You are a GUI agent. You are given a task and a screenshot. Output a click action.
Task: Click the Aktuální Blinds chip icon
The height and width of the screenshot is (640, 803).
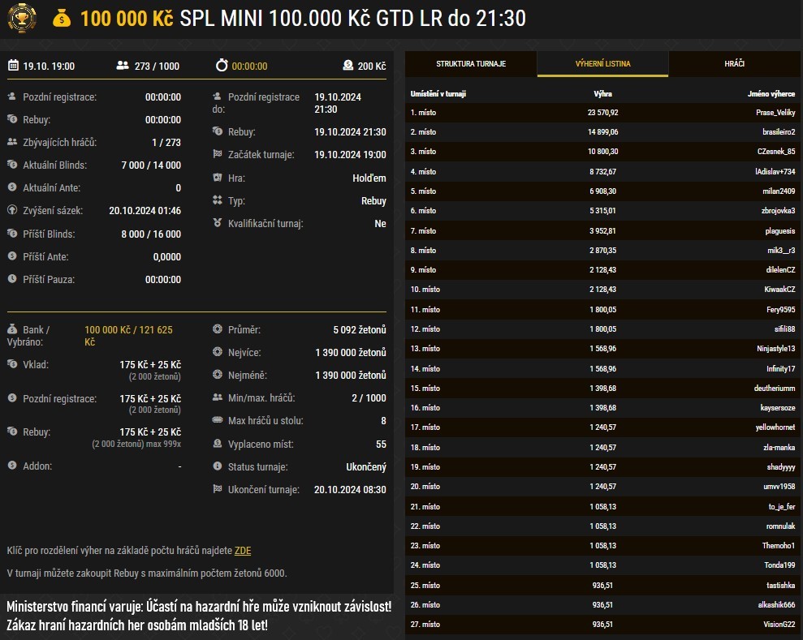(x=12, y=164)
